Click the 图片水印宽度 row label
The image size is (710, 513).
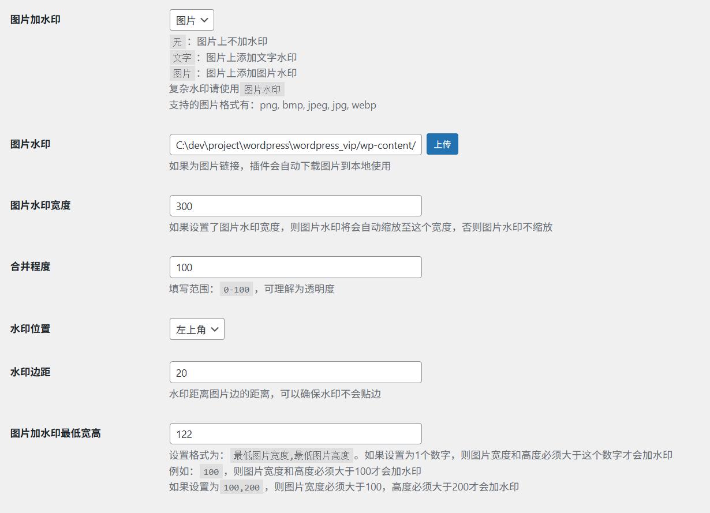(x=40, y=205)
